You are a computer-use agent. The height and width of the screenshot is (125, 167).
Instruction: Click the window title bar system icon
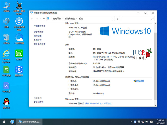[x=31, y=13]
